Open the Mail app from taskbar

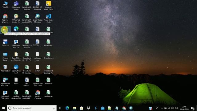click(x=103, y=108)
